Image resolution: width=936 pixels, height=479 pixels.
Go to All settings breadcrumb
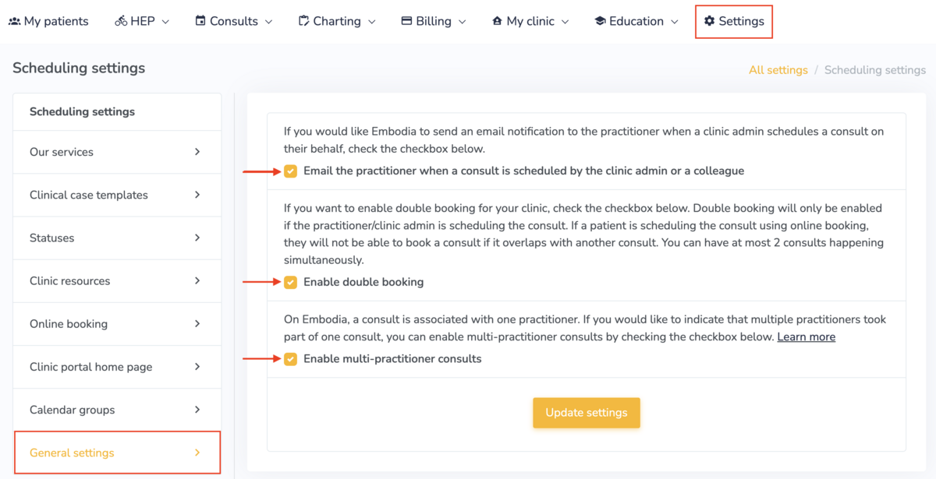tap(778, 70)
